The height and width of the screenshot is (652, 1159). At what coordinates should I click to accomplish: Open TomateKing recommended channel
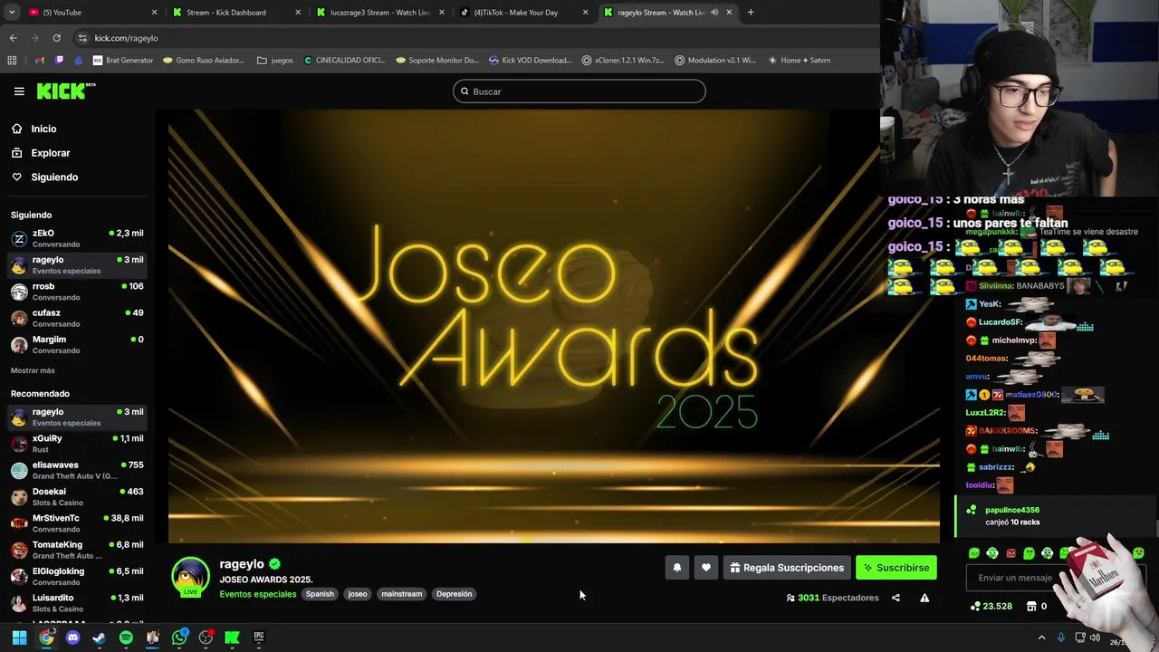tap(77, 550)
